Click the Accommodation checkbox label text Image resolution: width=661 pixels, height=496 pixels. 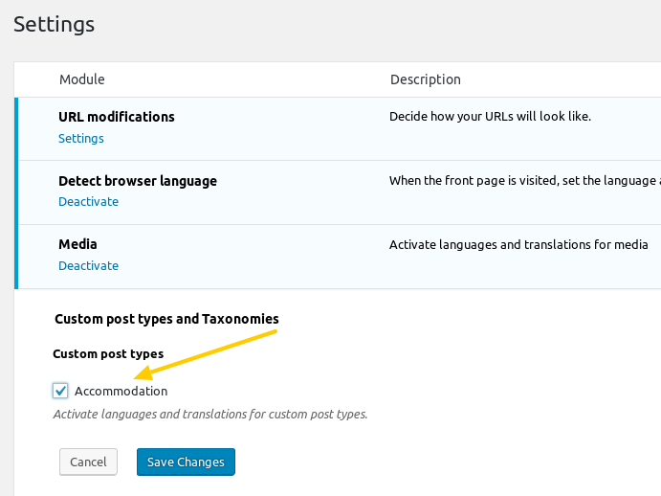(121, 391)
